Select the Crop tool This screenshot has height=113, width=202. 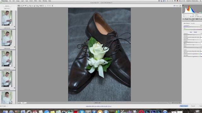[30, 6]
